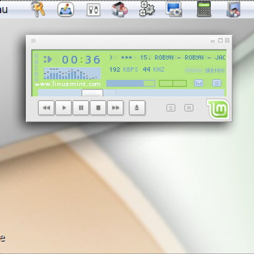Open the drawing pencil app icon
254x254 pixels.
click(x=65, y=10)
